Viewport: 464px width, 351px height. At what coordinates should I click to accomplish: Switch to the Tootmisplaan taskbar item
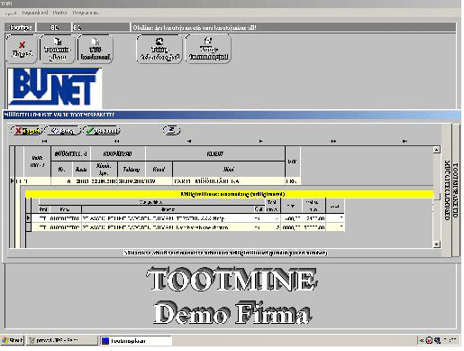coord(136,340)
